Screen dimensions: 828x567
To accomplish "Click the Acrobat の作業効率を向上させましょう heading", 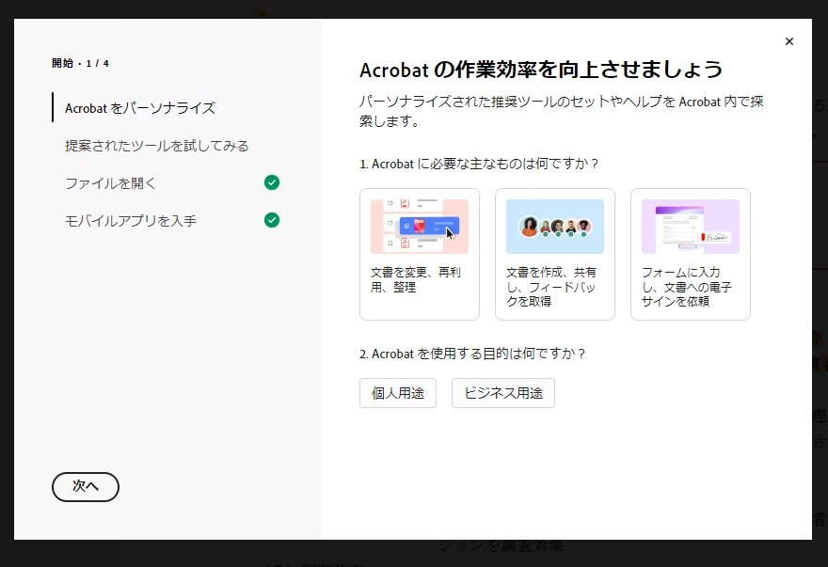I will (541, 70).
